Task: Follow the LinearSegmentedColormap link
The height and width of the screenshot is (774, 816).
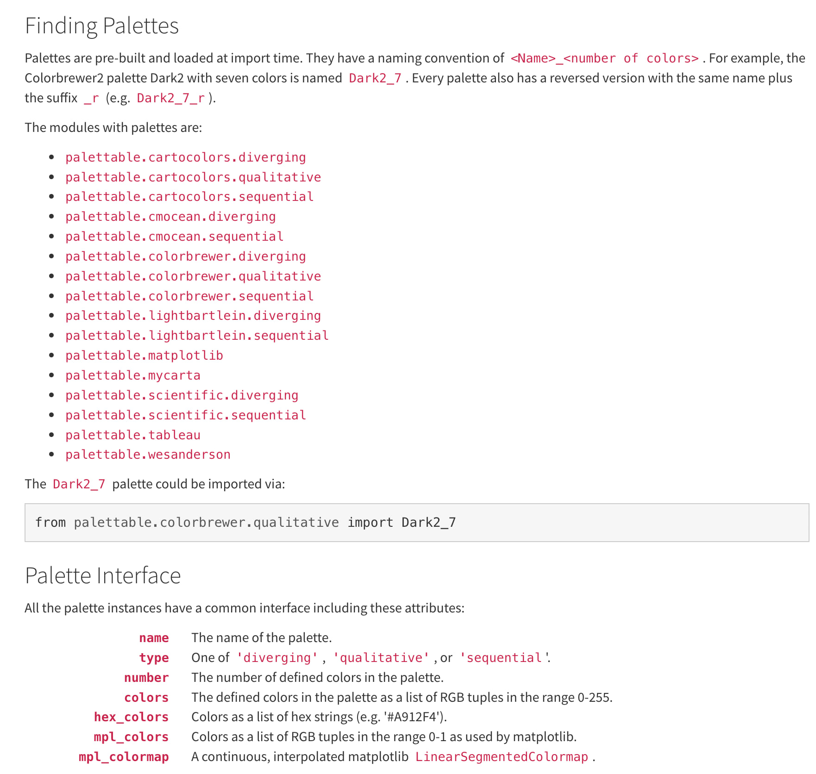Action: [501, 757]
